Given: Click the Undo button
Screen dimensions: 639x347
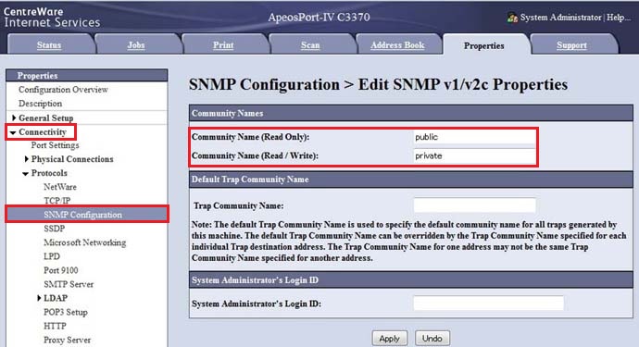Looking at the screenshot, I should [x=432, y=338].
